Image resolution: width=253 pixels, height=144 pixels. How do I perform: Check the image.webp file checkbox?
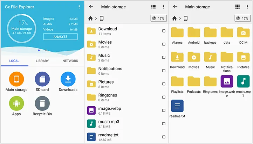tap(164, 110)
